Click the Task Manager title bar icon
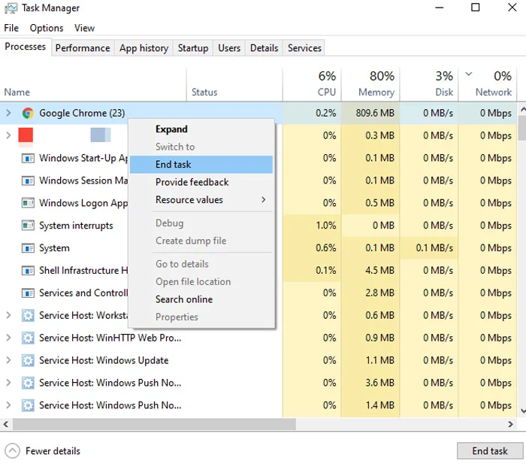This screenshot has height=464, width=526. point(11,8)
